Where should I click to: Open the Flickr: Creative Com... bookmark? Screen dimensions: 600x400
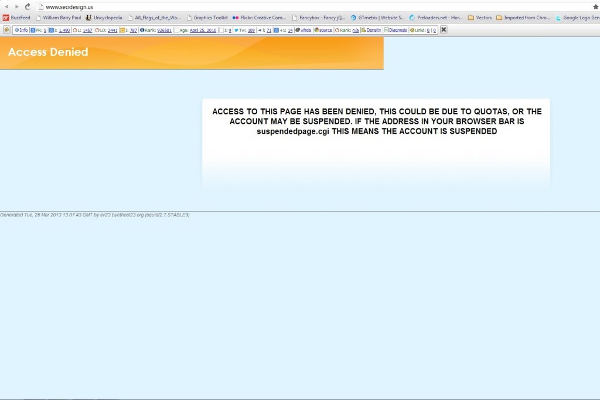coord(259,18)
